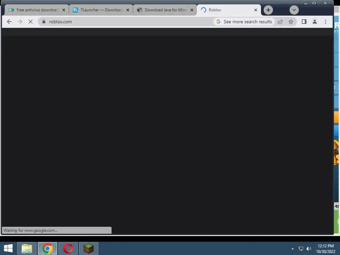Switch to TLauncher — Download tab
The image size is (340, 255).
point(101,10)
